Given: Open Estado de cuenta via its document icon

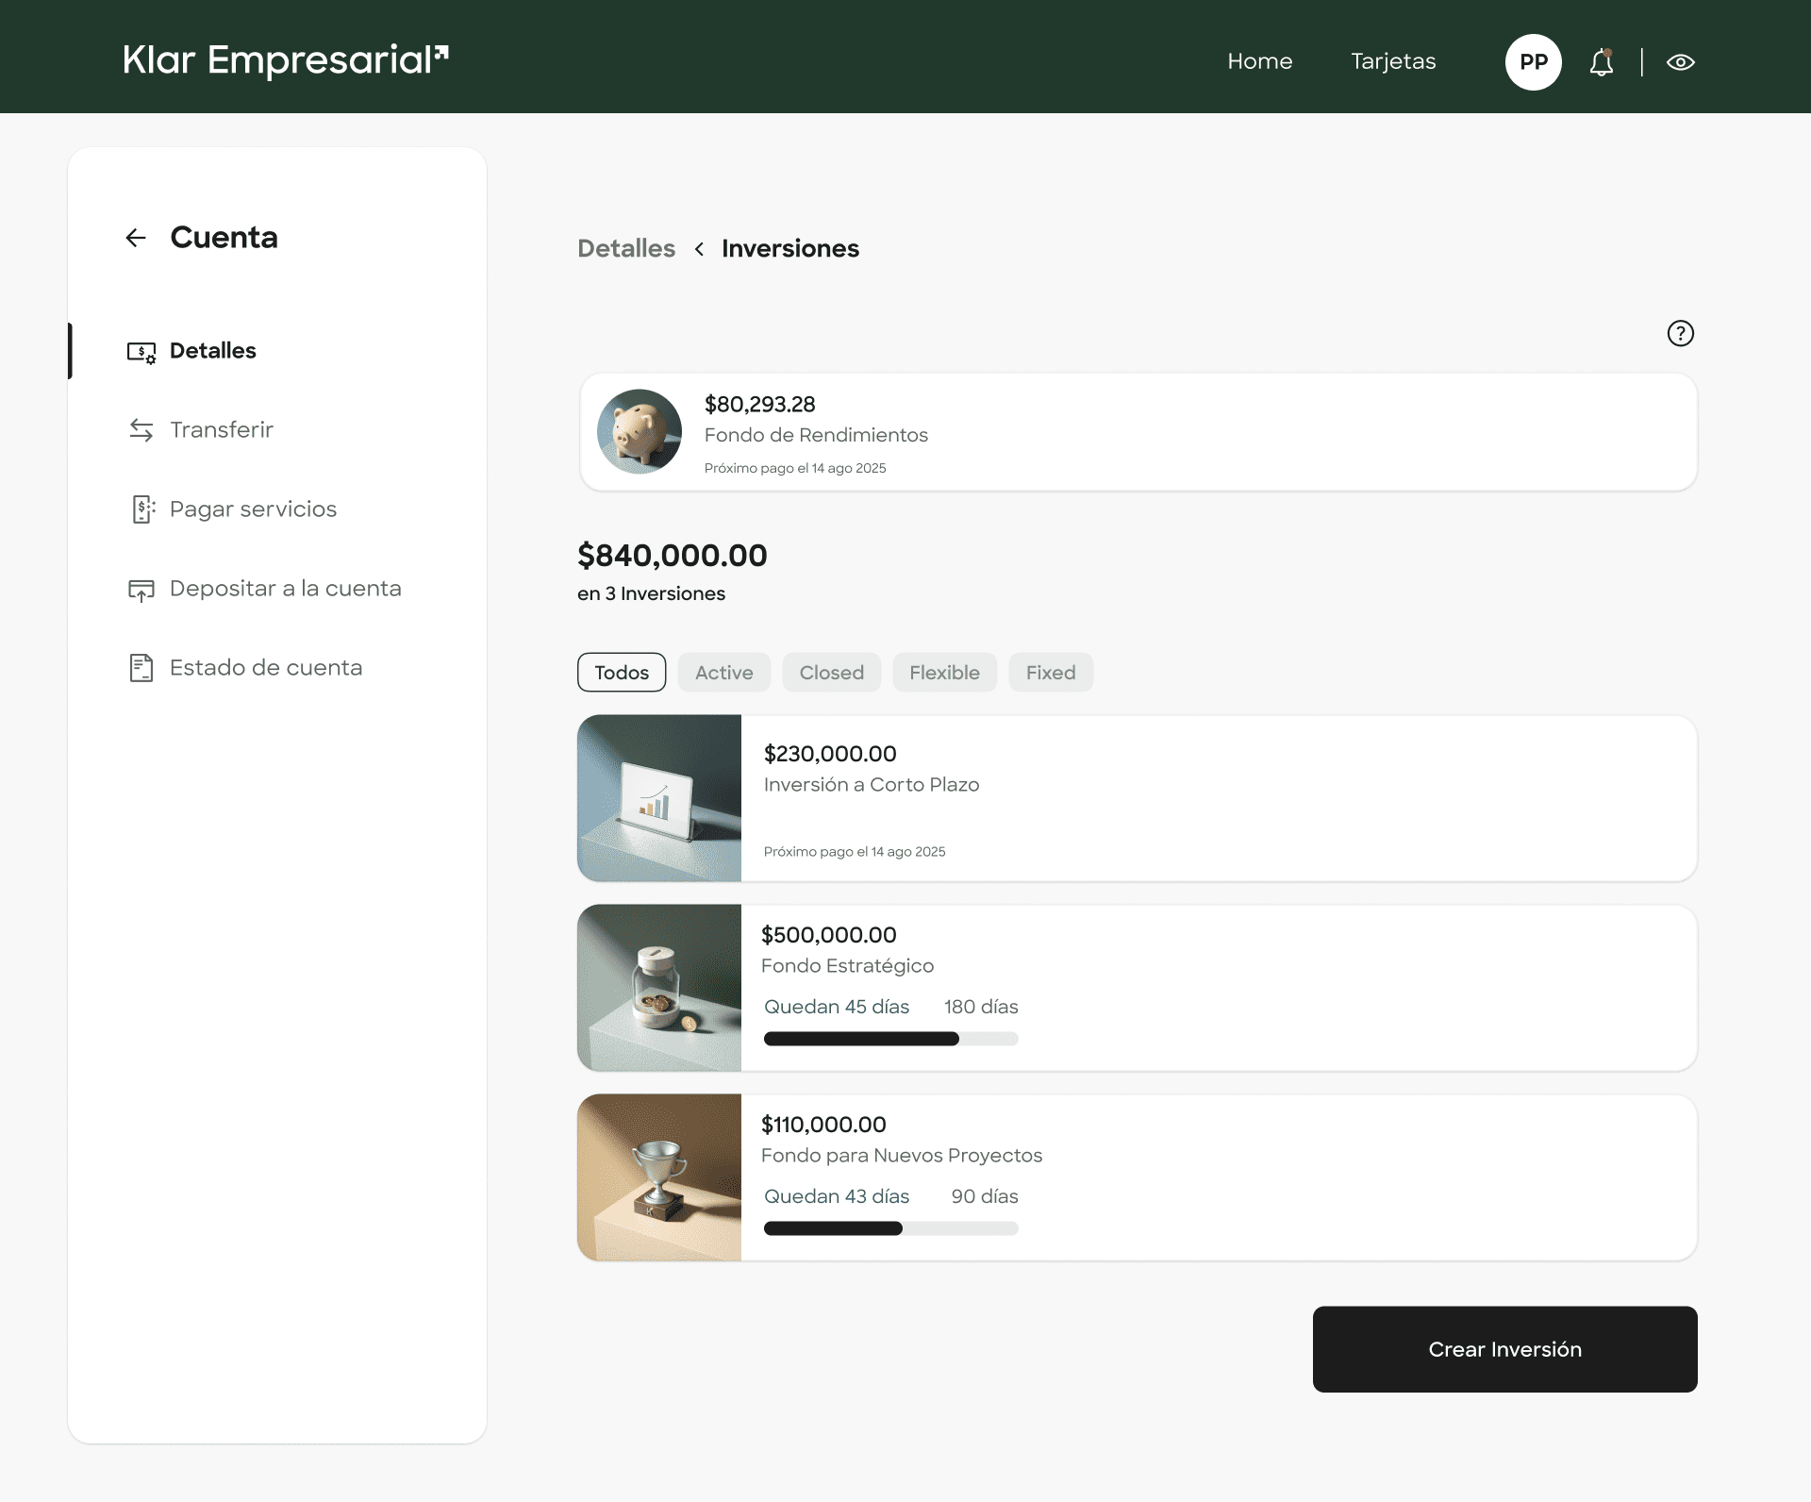Looking at the screenshot, I should click(x=141, y=667).
